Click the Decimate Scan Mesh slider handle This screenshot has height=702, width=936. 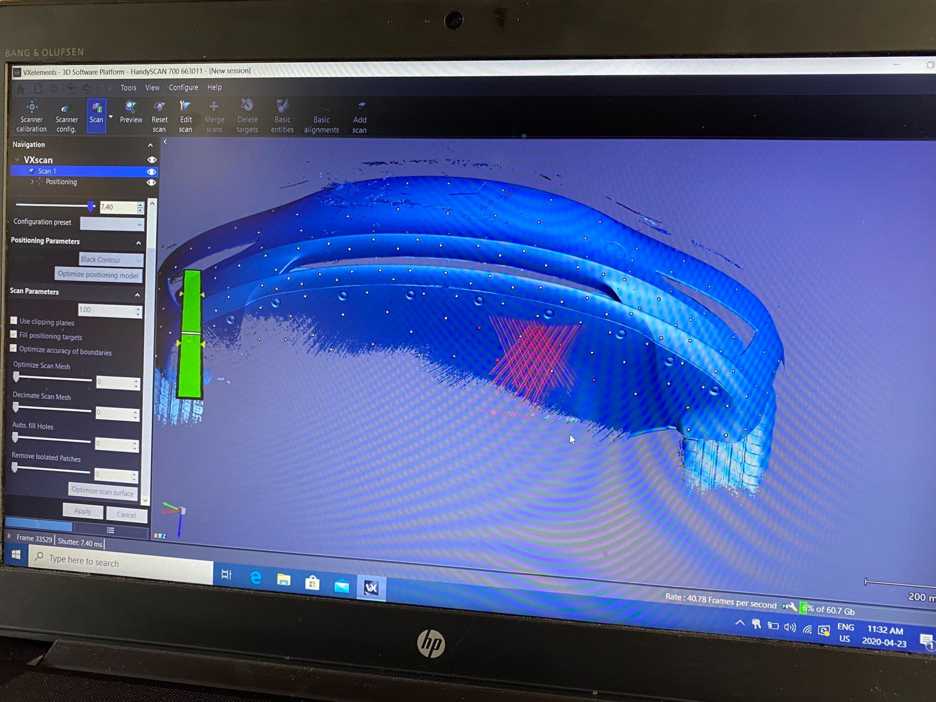pyautogui.click(x=16, y=407)
